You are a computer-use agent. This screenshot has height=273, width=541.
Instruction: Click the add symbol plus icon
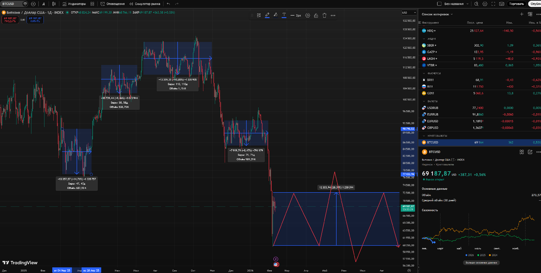tap(33, 4)
